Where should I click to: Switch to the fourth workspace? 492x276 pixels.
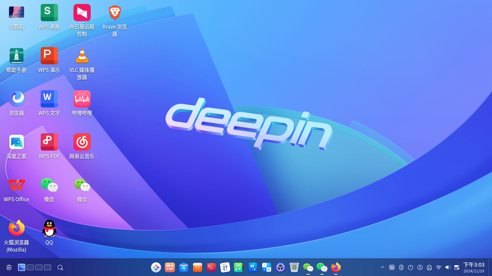48,267
